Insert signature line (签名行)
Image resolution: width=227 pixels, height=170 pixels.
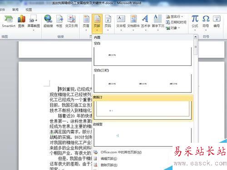pos(174,17)
